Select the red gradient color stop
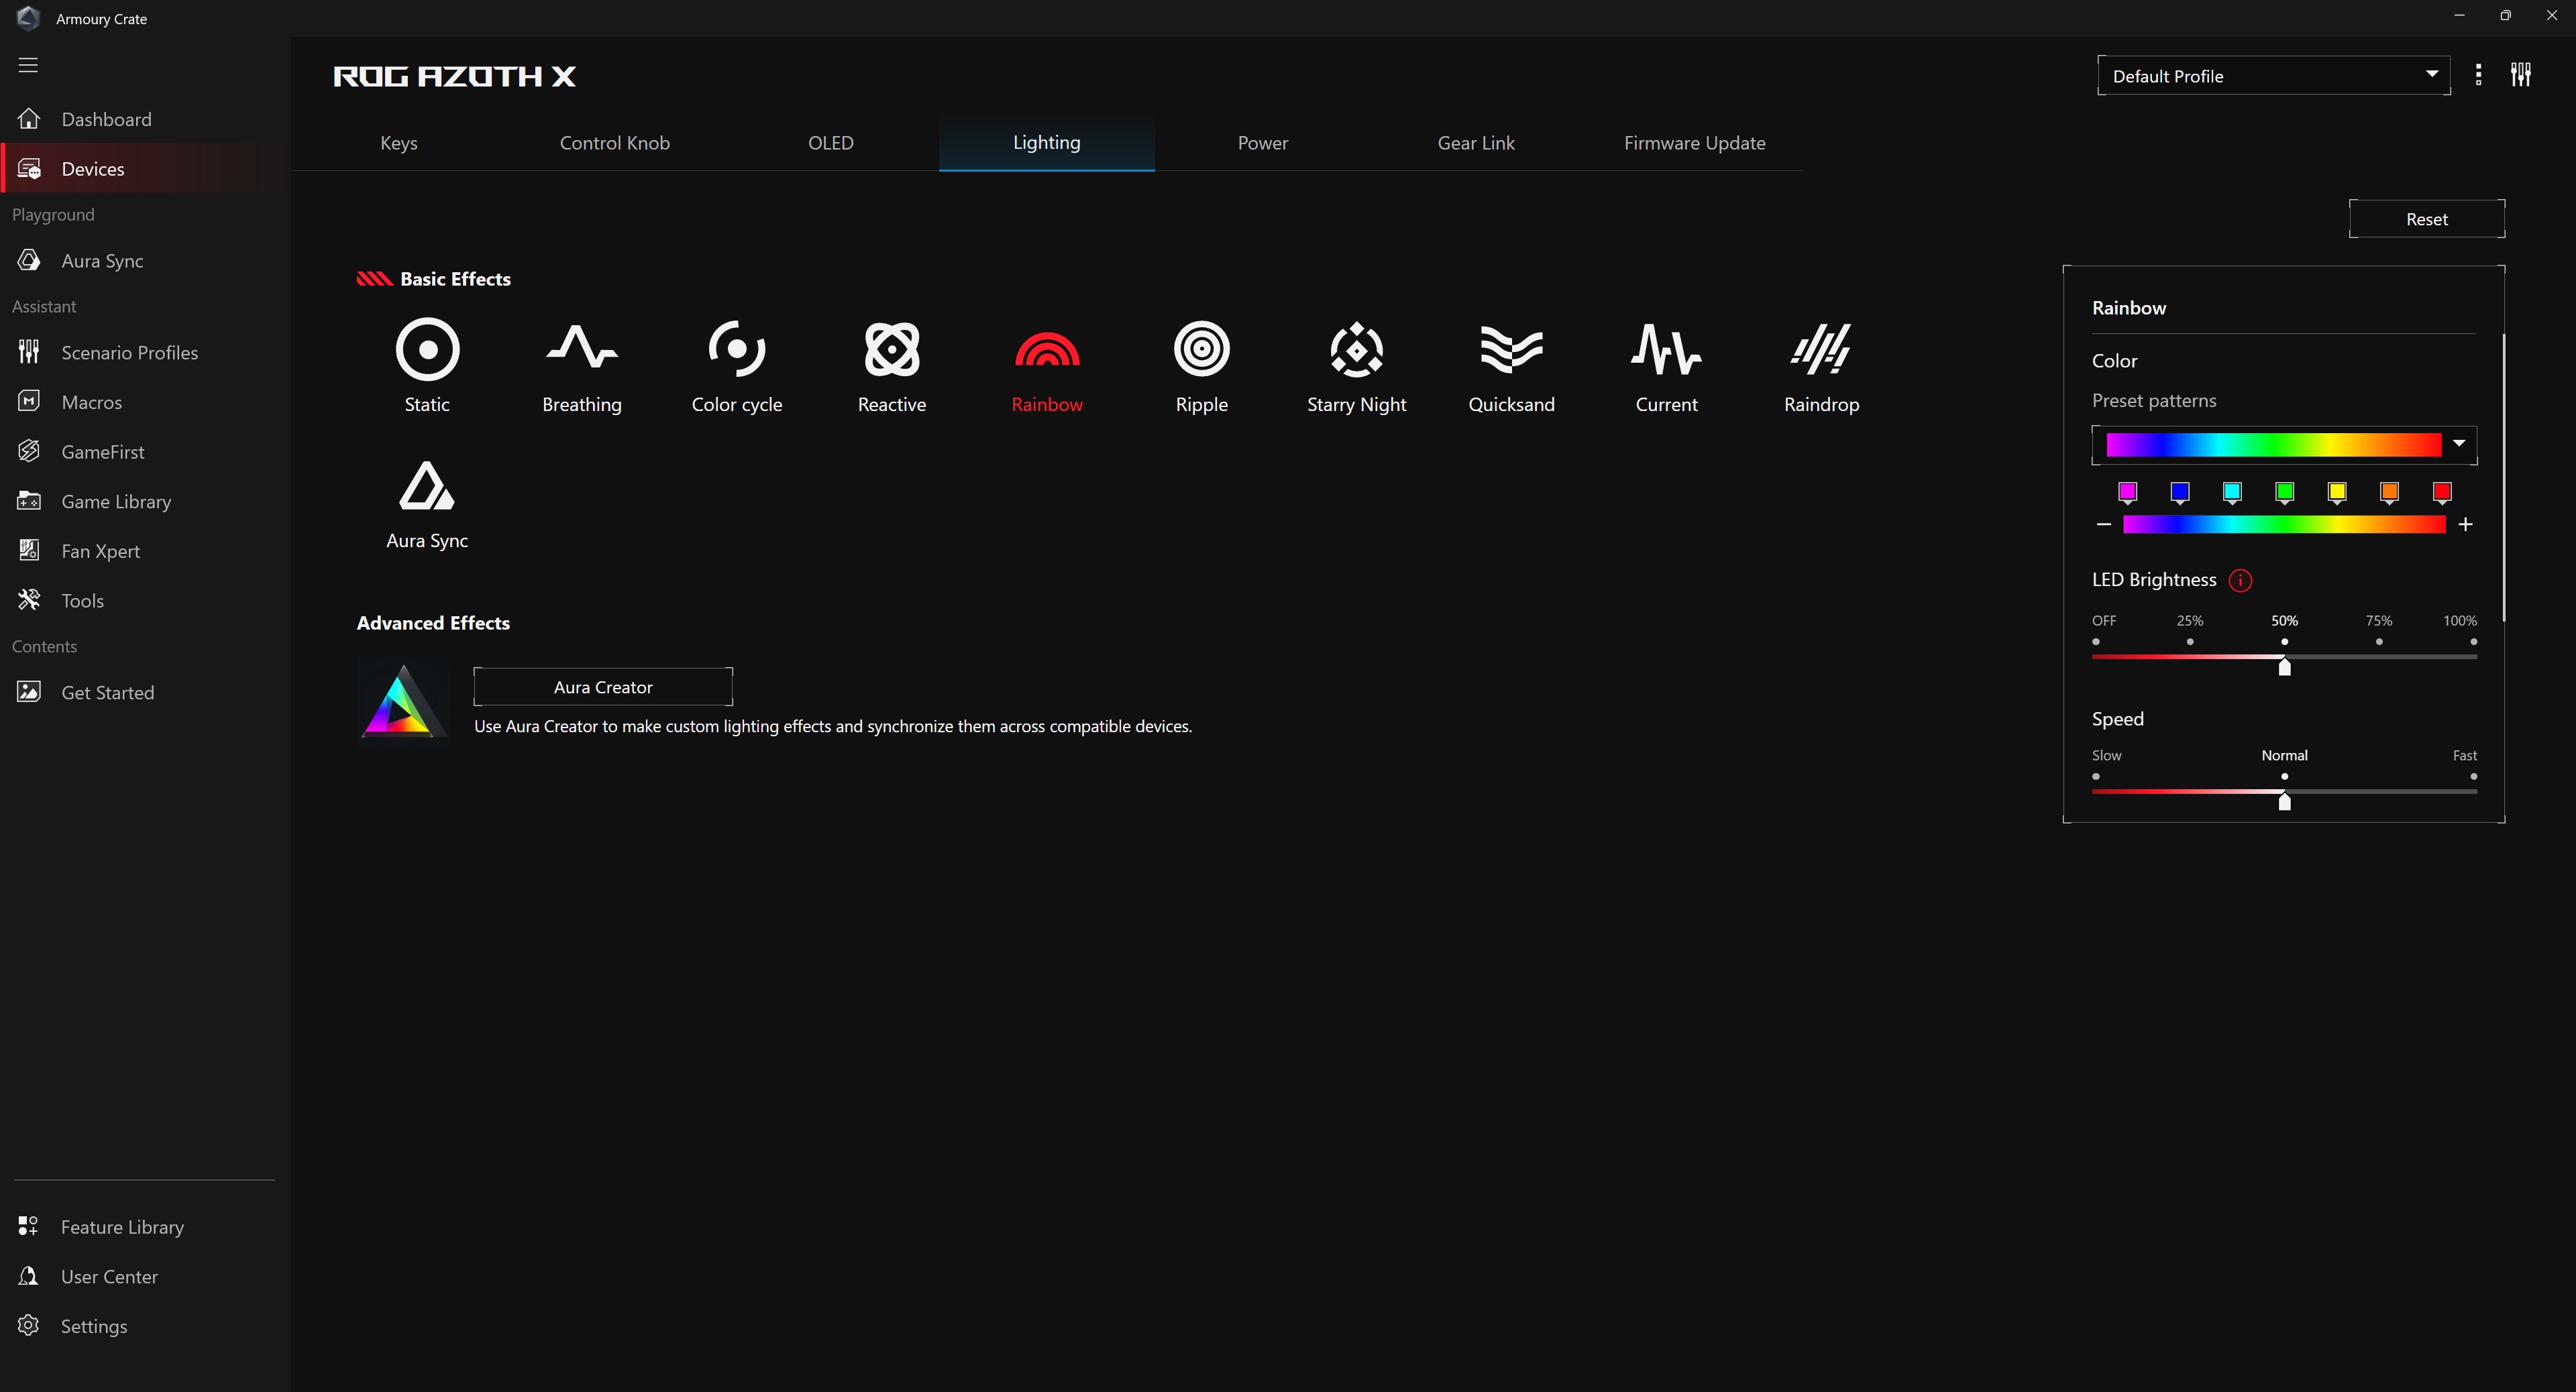This screenshot has width=2576, height=1392. (2442, 493)
